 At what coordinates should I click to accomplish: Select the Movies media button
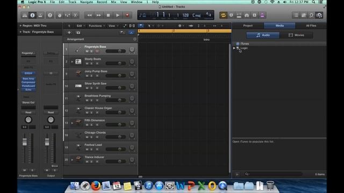296,35
